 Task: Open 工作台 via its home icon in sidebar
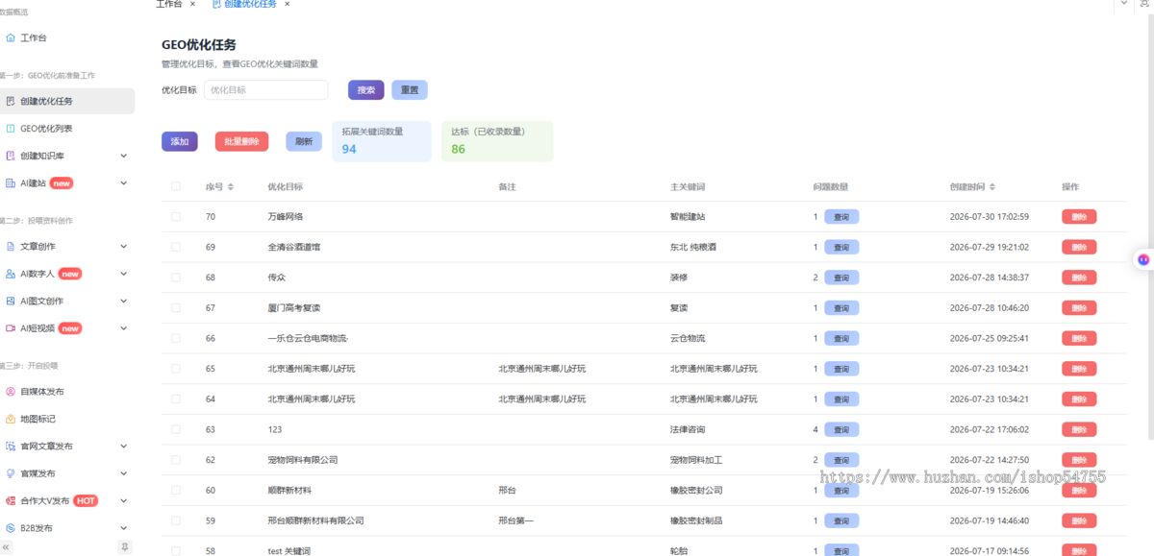click(10, 37)
